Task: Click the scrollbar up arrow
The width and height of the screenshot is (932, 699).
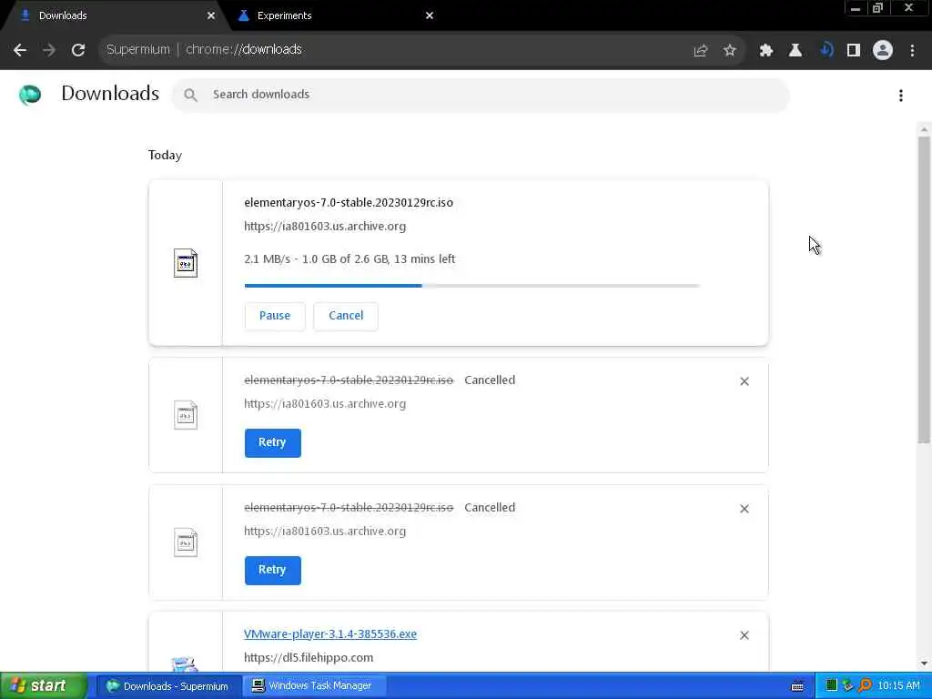Action: [924, 129]
